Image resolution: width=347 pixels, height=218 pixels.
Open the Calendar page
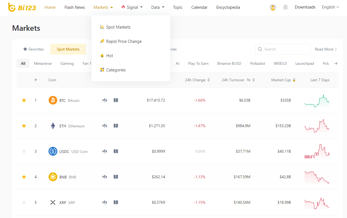[x=200, y=7]
